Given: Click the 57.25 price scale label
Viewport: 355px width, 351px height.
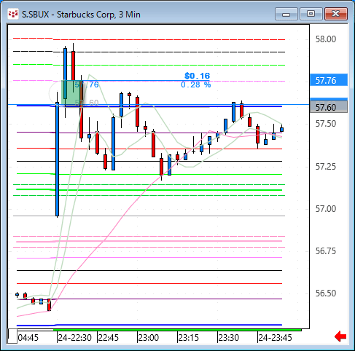Looking at the screenshot, I should 326,167.
